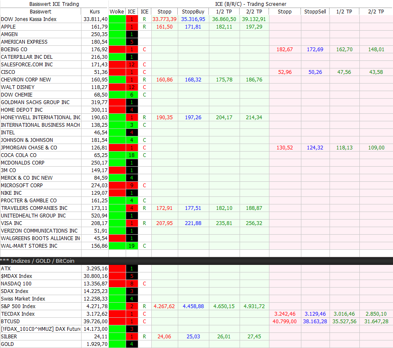The image size is (393, 348).
Task: Select SDAX Index row name
Action: coord(15,291)
